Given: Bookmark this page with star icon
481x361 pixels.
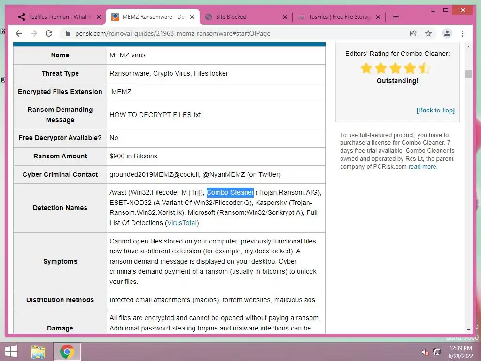Looking at the screenshot, I should (428, 33).
